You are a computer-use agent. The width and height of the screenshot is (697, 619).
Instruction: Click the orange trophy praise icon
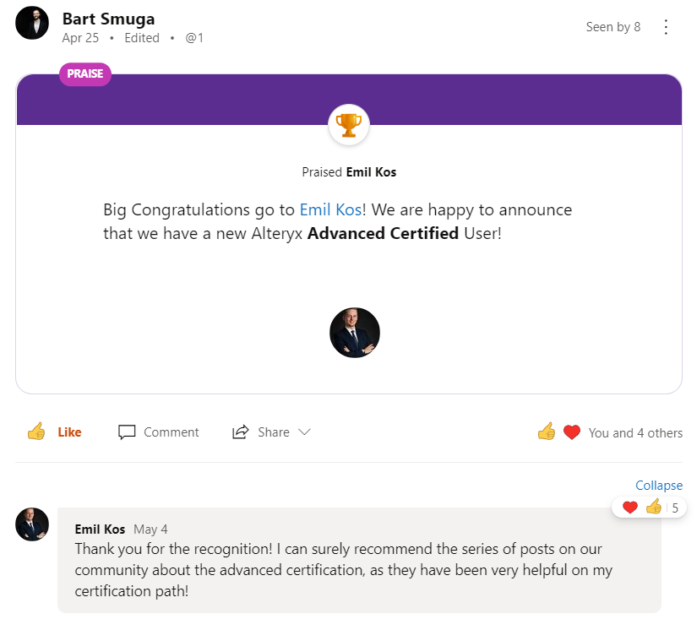coord(348,125)
